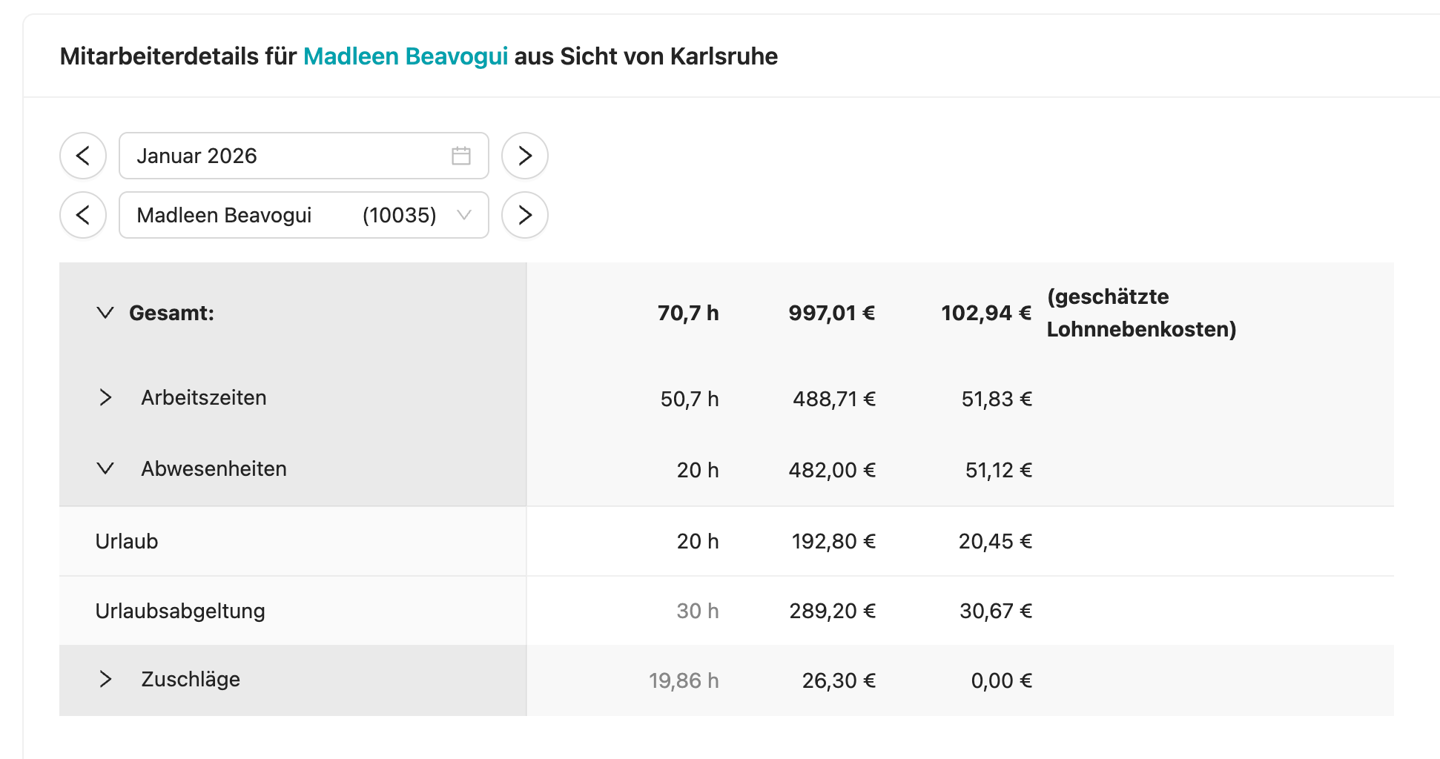Go to previous month arrow button
1440x759 pixels.
tap(83, 156)
